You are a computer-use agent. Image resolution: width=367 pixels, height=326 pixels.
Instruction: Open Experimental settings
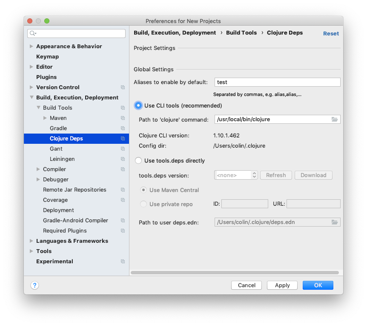[x=54, y=261]
